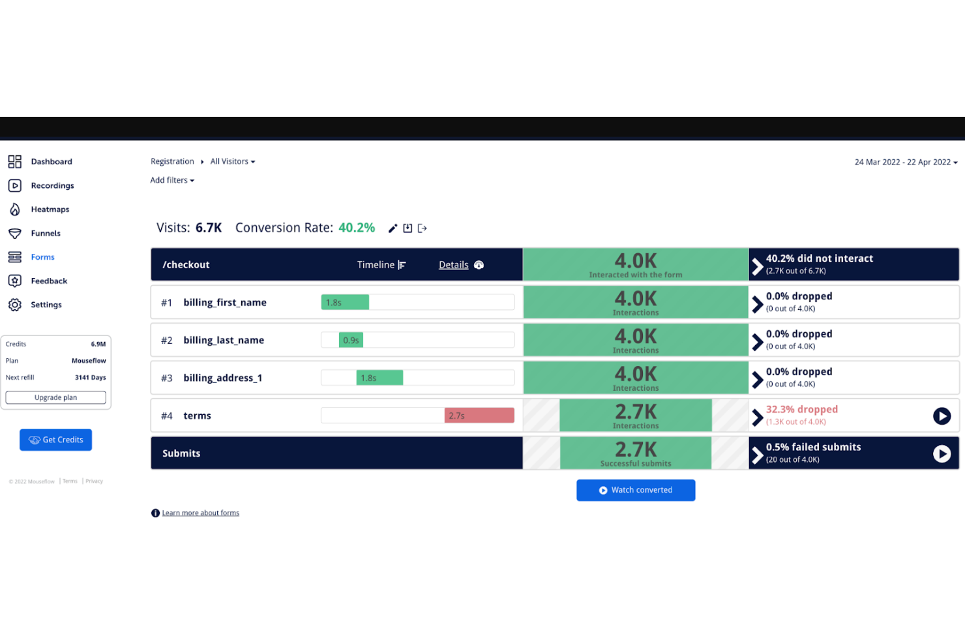Viewport: 965px width, 644px height.
Task: Open the All Visitors dropdown
Action: point(231,161)
